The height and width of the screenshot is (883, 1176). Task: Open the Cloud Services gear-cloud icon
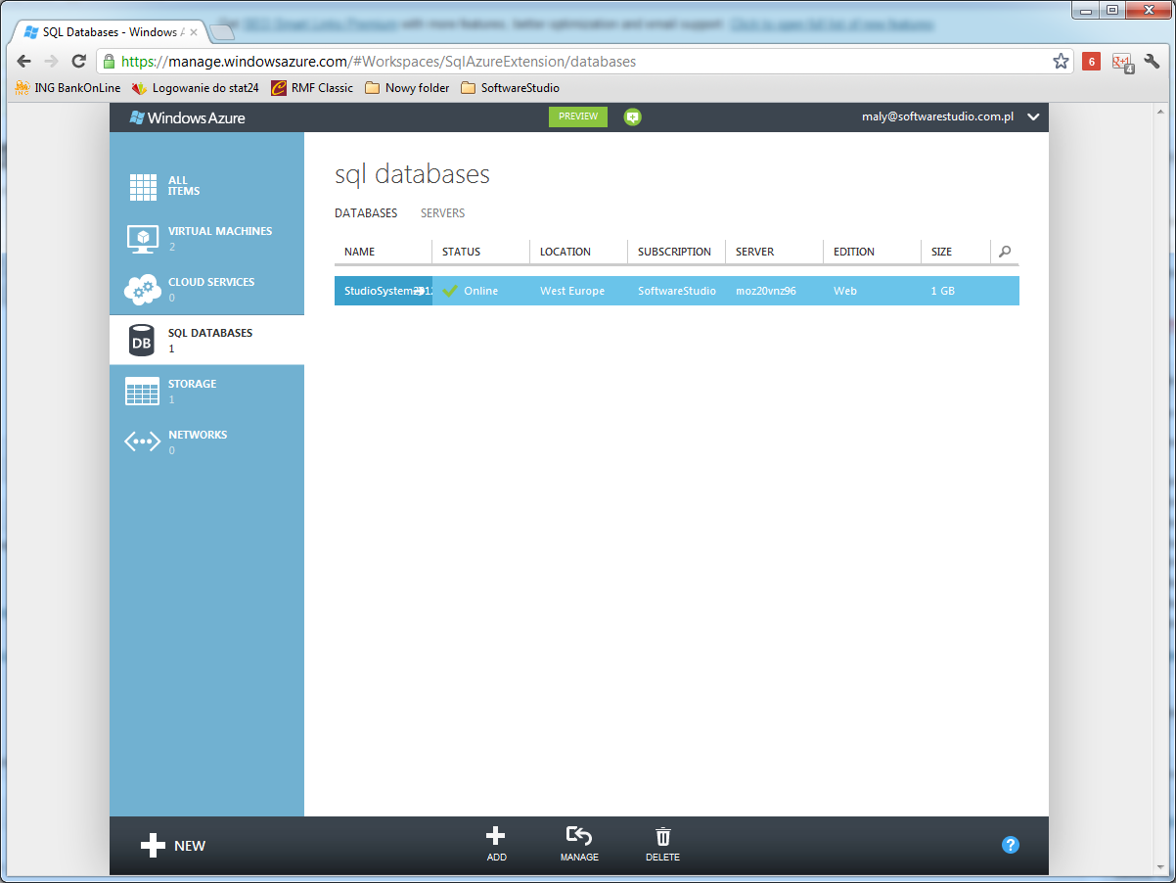[143, 289]
